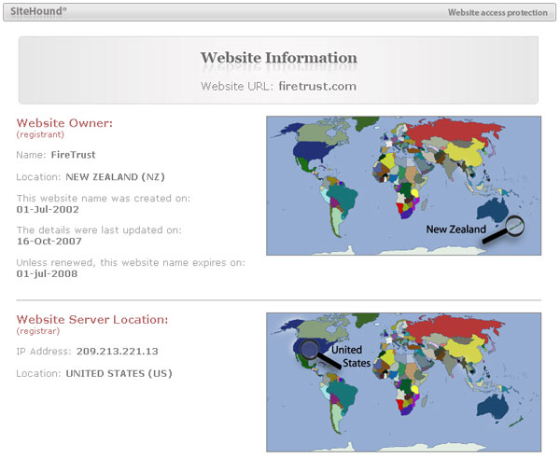The width and height of the screenshot is (560, 458).
Task: Click the 'United States' map label
Action: [352, 356]
